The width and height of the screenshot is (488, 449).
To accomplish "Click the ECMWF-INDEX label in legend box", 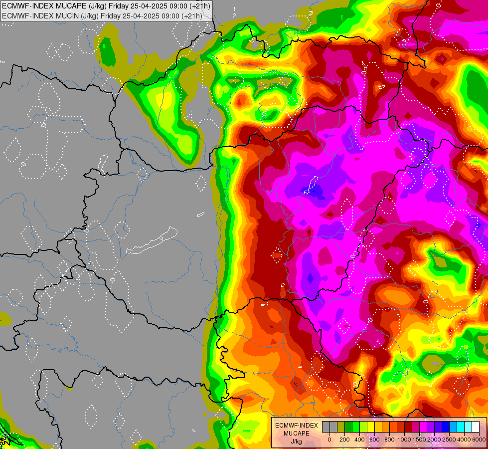I will pos(297,426).
